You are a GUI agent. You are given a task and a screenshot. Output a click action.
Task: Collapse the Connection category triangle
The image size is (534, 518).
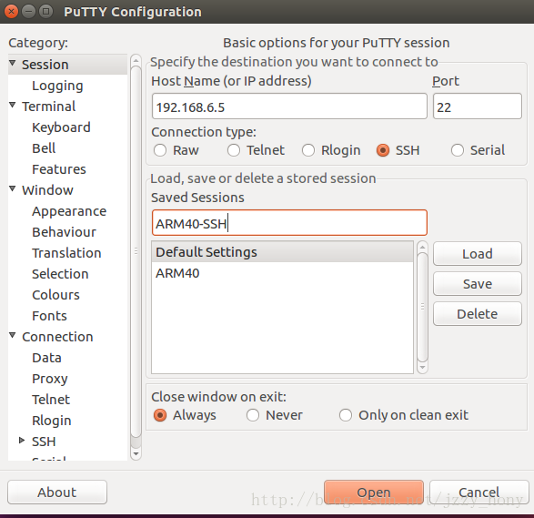13,336
